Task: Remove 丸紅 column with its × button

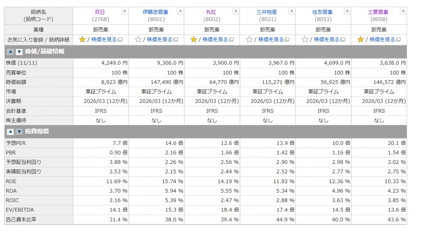Action: click(x=236, y=11)
